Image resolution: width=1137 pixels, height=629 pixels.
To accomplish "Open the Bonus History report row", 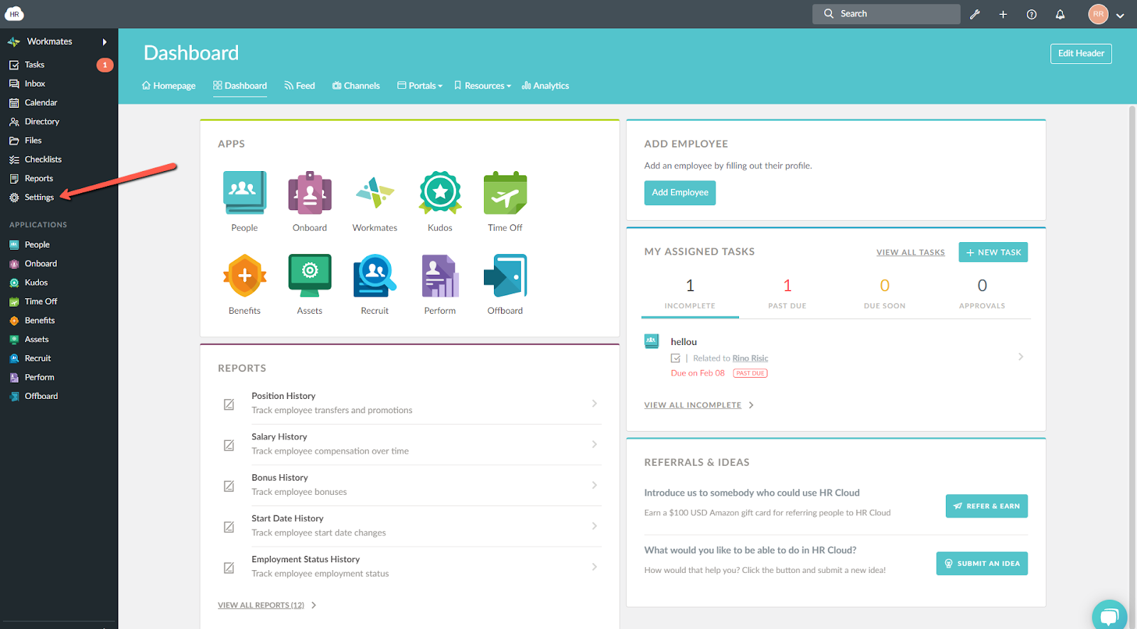I will pyautogui.click(x=410, y=486).
